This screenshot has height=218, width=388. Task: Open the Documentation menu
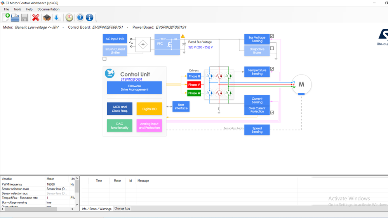49,9
